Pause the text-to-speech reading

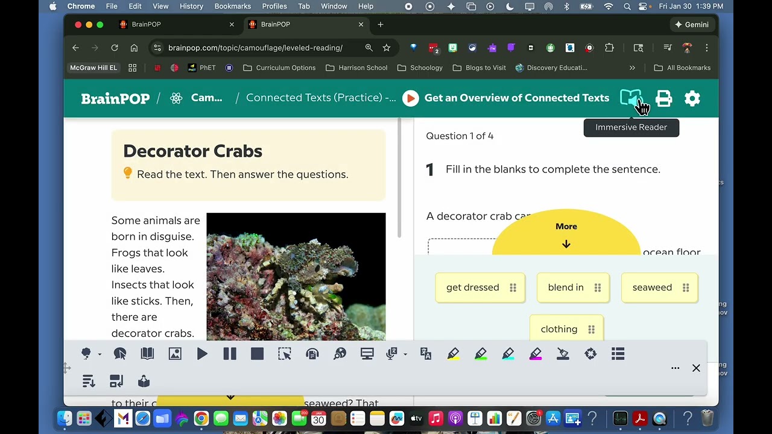230,354
